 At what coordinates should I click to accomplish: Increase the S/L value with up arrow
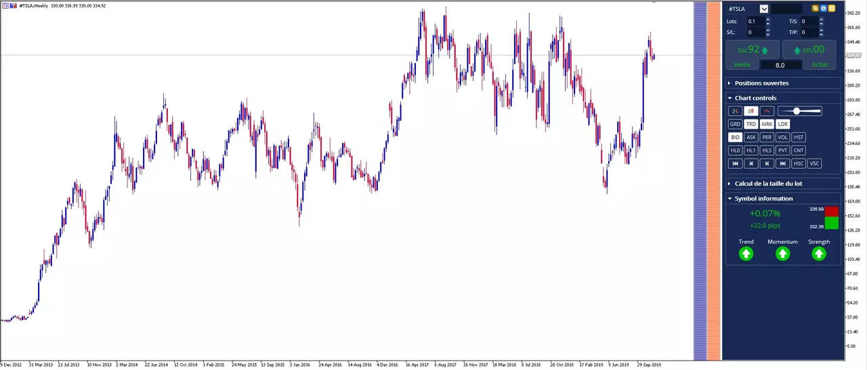(768, 30)
